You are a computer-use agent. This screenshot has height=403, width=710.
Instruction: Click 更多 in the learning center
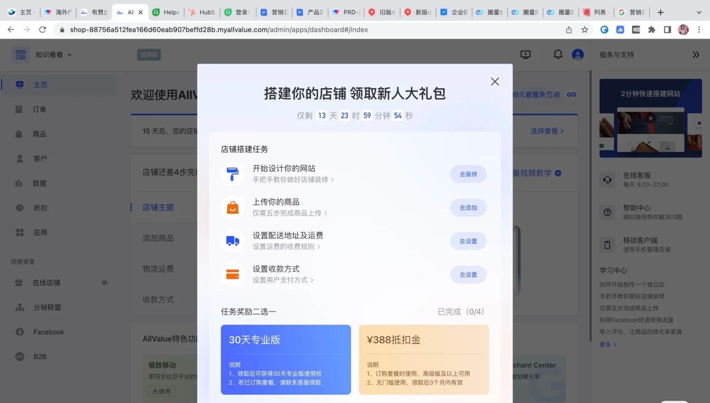pos(608,344)
